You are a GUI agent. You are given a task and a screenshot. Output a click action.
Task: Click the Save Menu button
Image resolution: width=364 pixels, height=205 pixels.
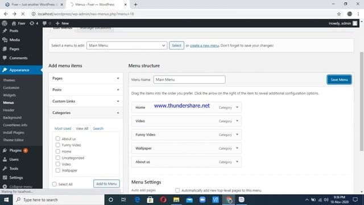click(x=339, y=80)
